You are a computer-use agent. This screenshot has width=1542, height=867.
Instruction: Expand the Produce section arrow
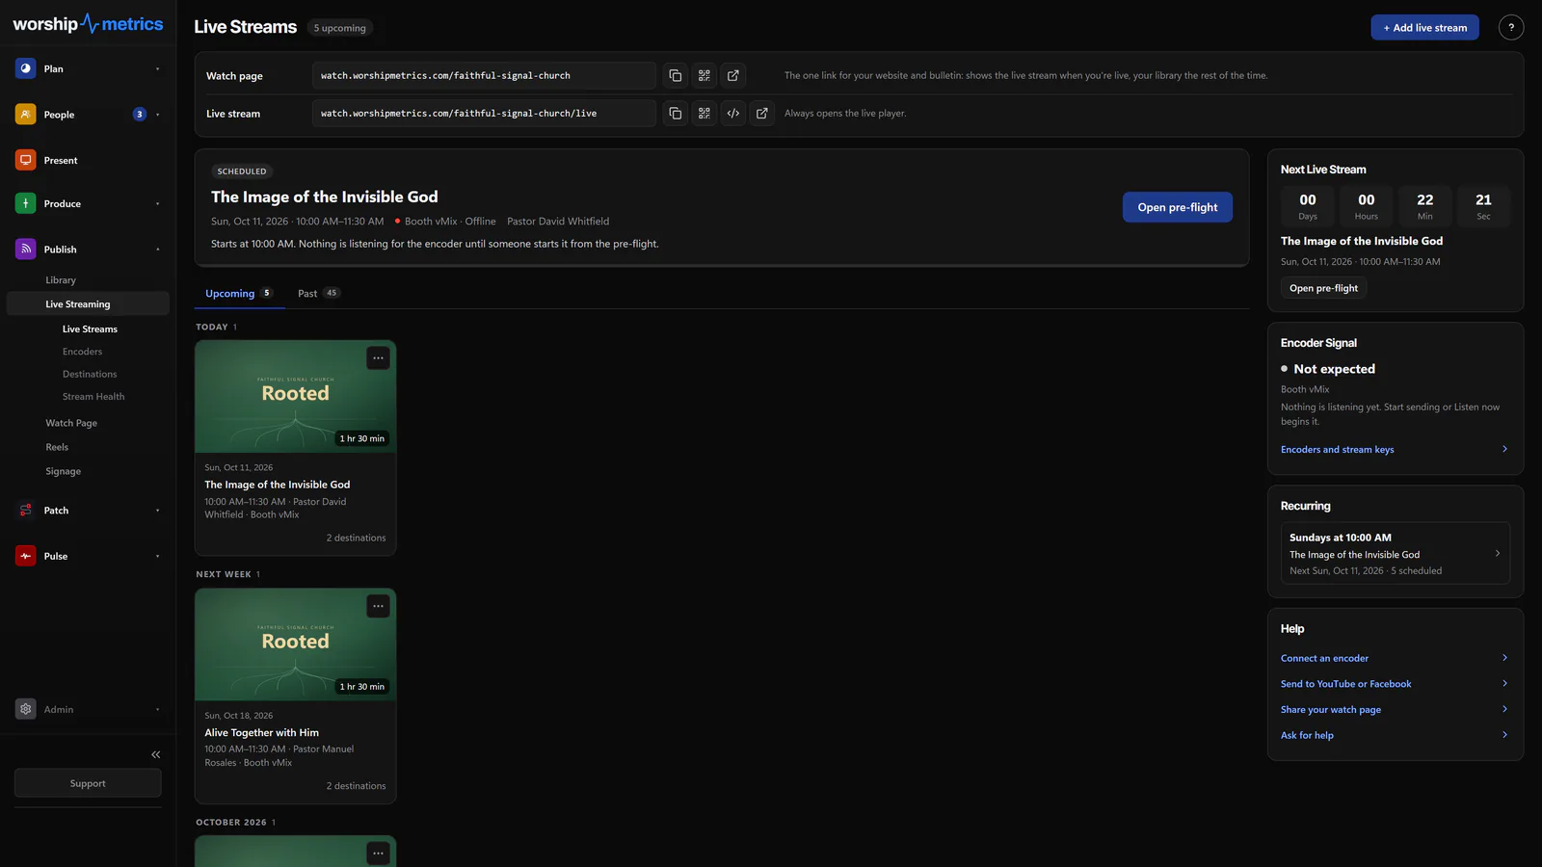(158, 204)
